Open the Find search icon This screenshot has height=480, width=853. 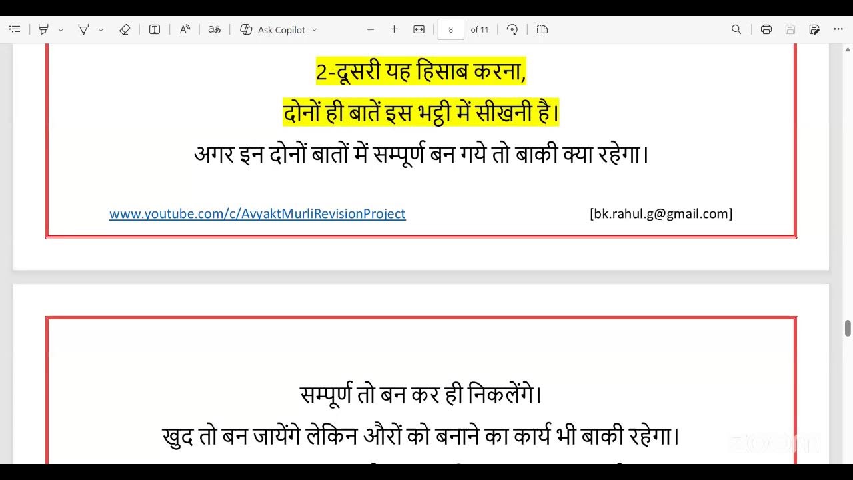pos(736,29)
